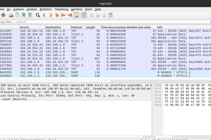The image size is (211, 140).
Task: Select Control Protocol Src Port 55464 line
Action: 76,96
